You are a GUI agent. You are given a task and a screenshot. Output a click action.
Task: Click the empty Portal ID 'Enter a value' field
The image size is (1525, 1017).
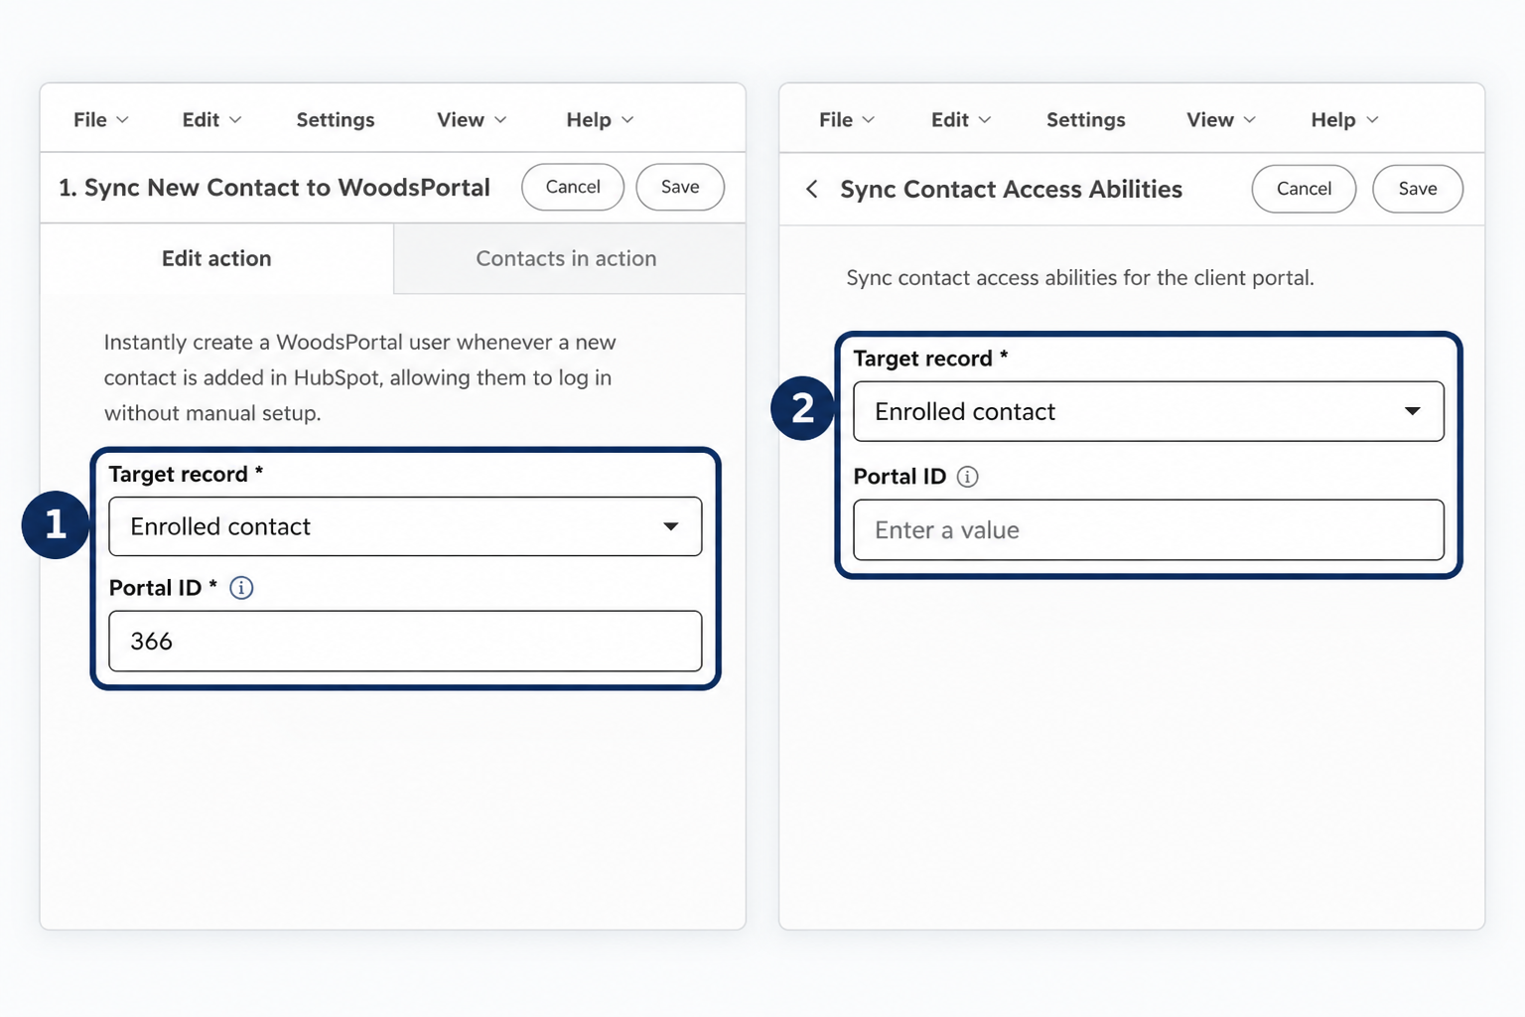pos(1149,530)
